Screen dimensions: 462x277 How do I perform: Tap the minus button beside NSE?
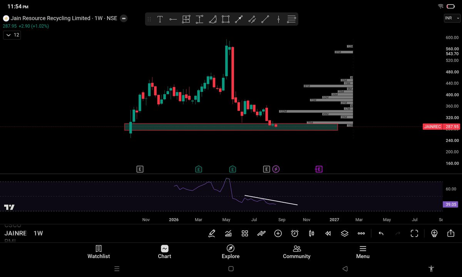pos(124,18)
